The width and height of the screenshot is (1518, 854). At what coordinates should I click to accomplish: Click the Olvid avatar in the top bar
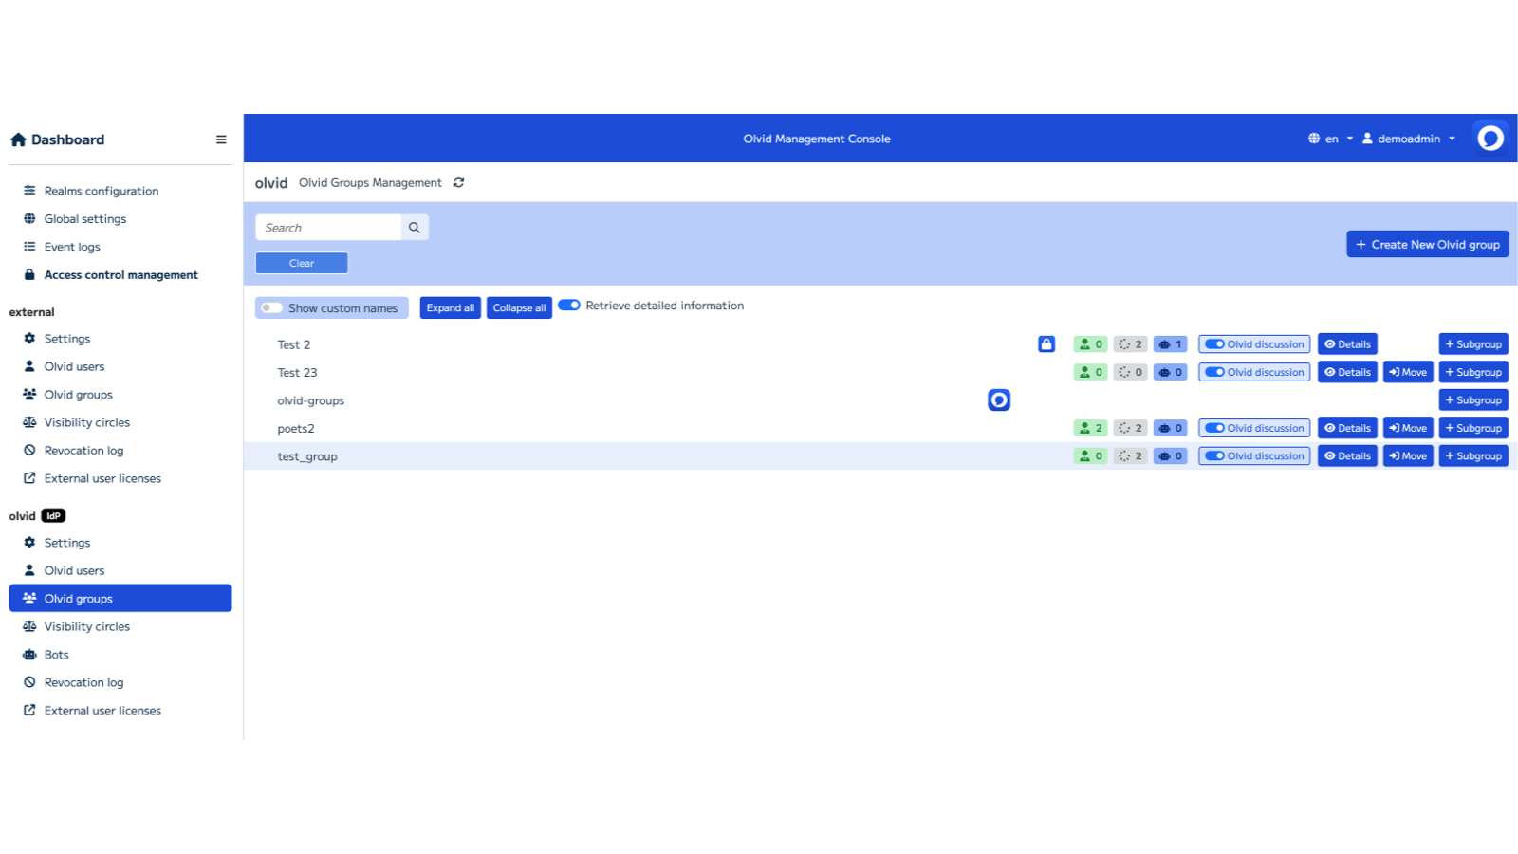(x=1490, y=138)
